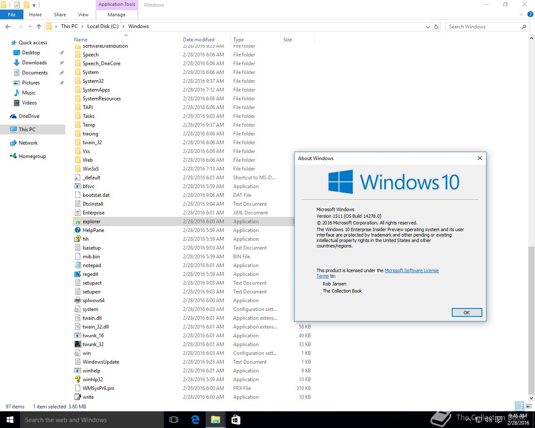Expand breadcrumb arrow after This PC

point(82,26)
